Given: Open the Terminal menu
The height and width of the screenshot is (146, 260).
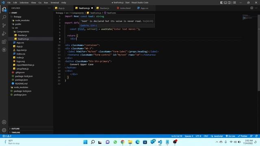Looking at the screenshot, I should [x=55, y=3].
